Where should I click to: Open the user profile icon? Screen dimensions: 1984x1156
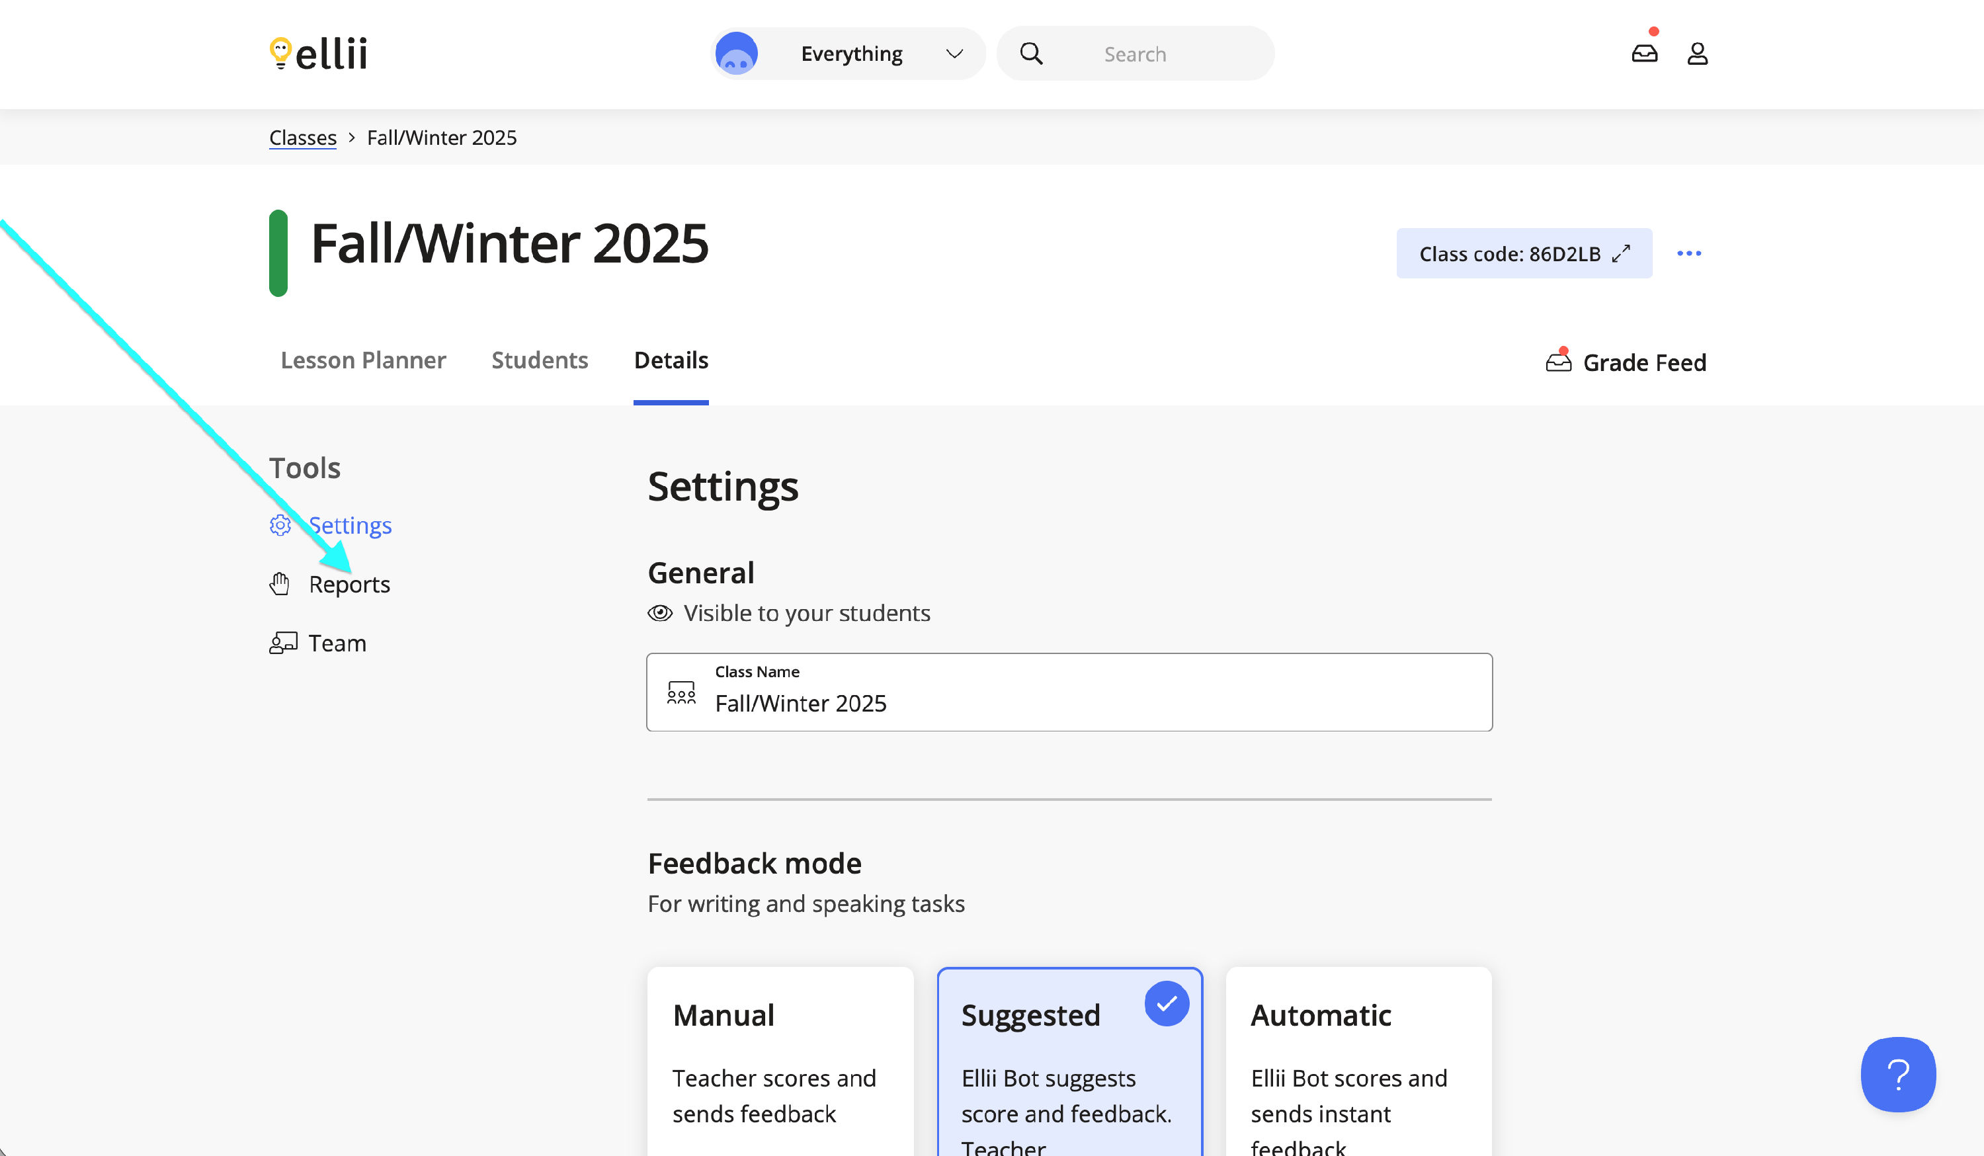pyautogui.click(x=1696, y=54)
